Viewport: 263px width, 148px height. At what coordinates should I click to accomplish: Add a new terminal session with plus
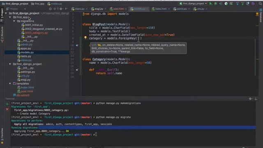[7, 104]
